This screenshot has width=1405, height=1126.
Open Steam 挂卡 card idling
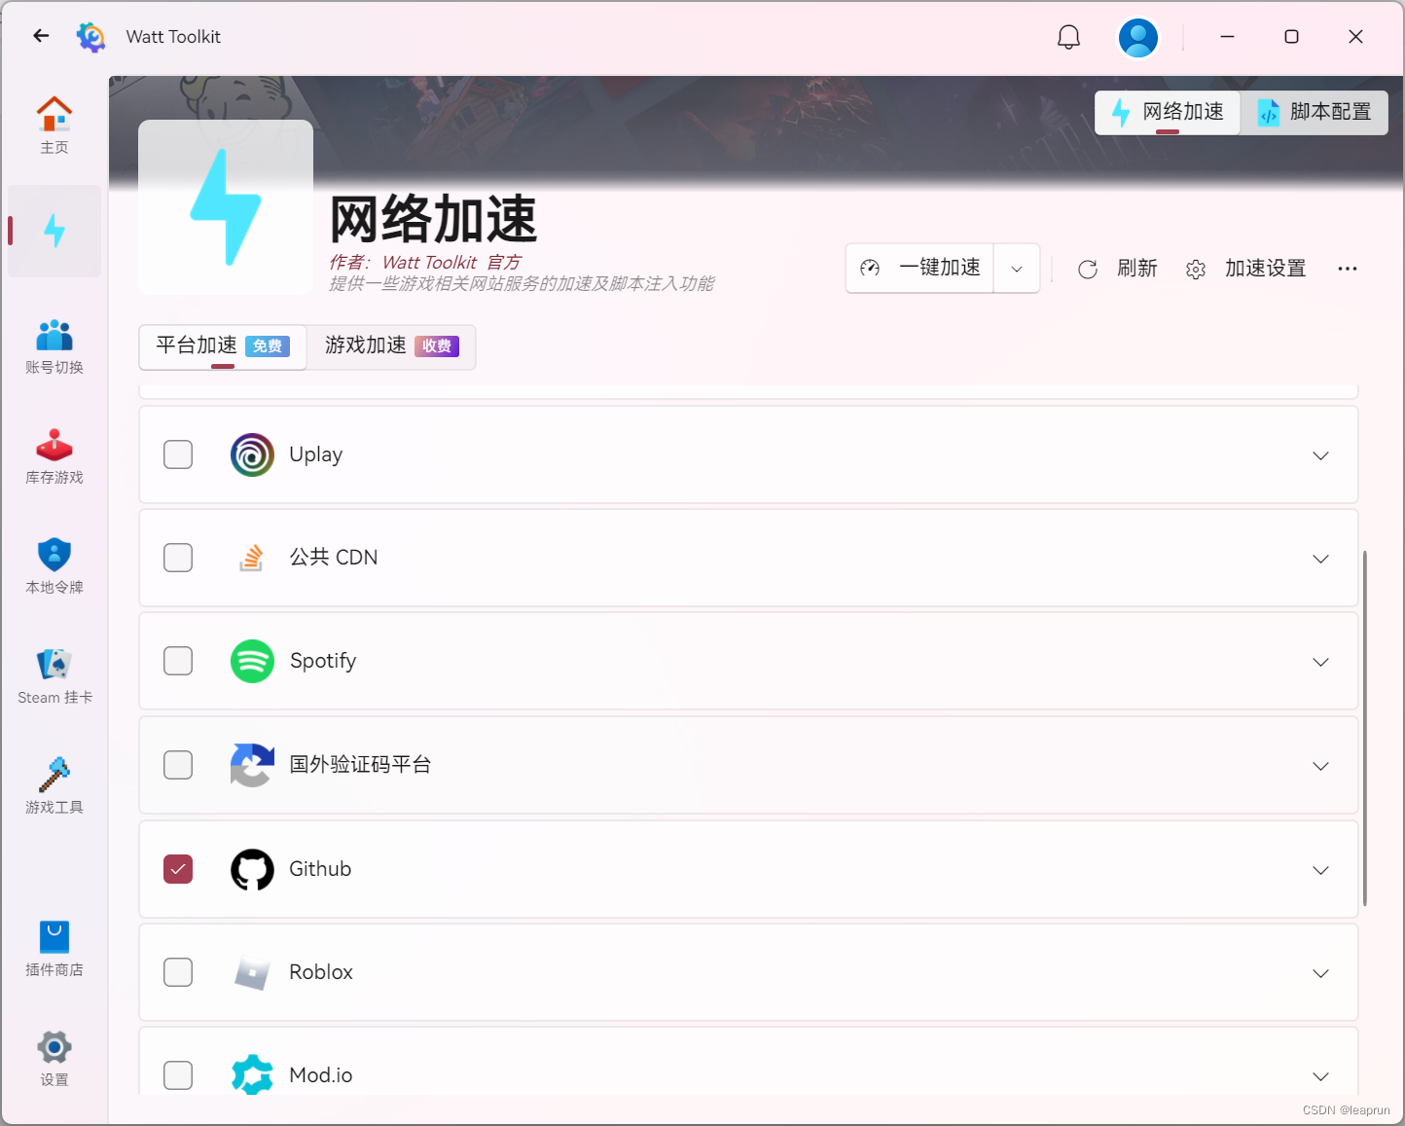click(54, 676)
